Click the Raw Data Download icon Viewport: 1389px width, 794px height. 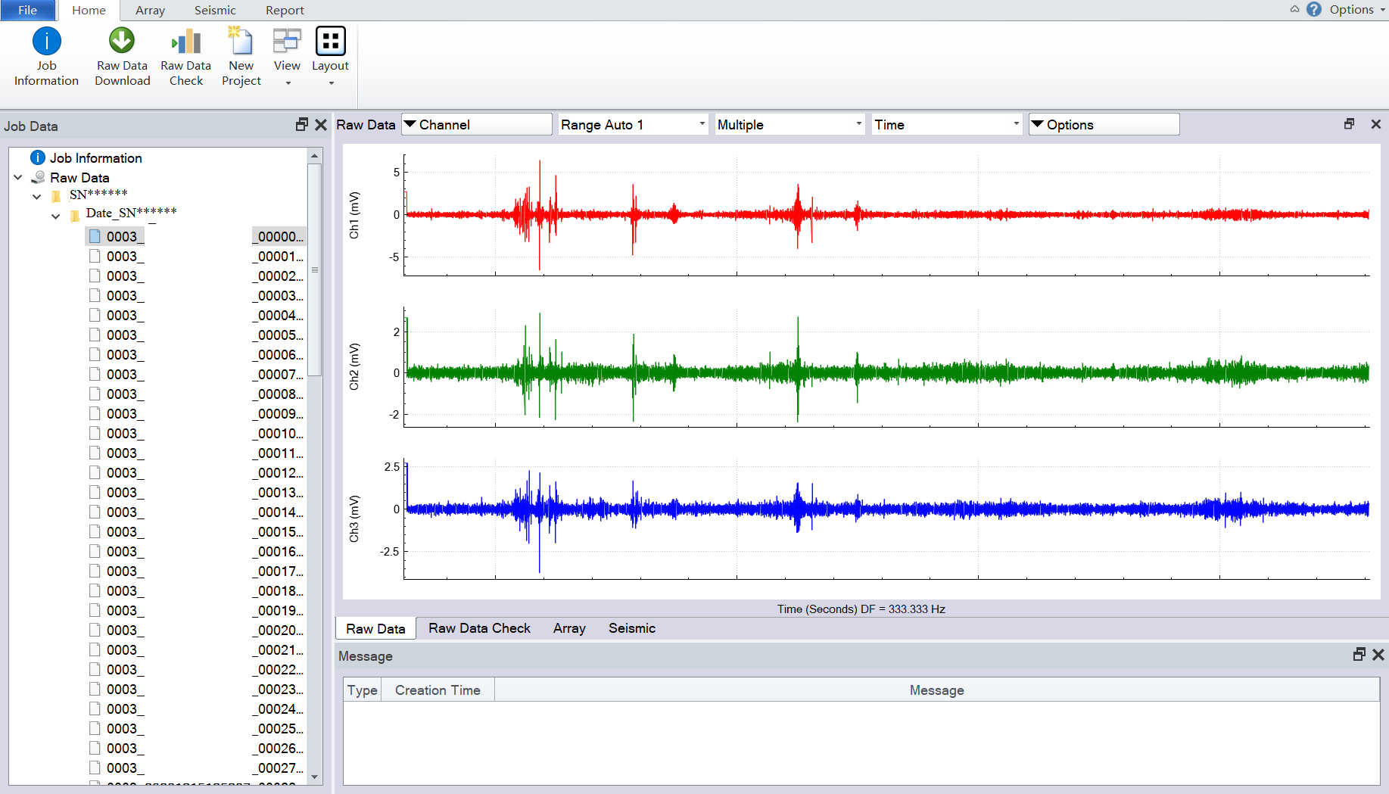122,41
